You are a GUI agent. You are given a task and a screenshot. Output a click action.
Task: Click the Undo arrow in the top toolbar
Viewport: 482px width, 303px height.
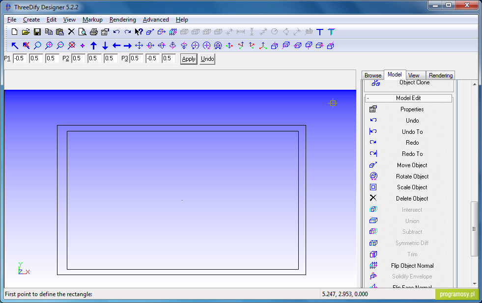[116, 31]
